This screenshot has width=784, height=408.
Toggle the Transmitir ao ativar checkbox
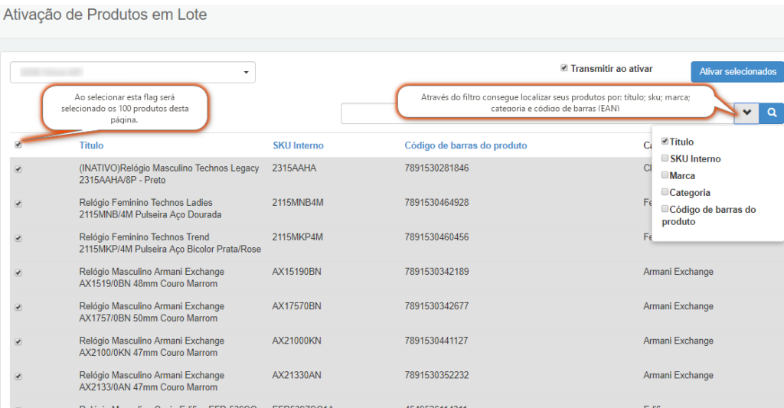[564, 68]
